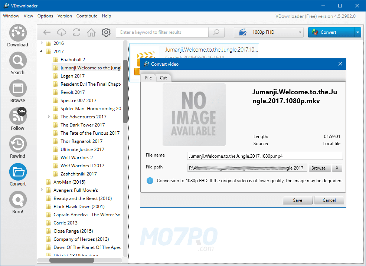366x266 pixels.
Task: Click the folder tree vertical scrollbar
Action: click(125, 91)
